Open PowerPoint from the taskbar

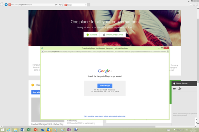36,130
